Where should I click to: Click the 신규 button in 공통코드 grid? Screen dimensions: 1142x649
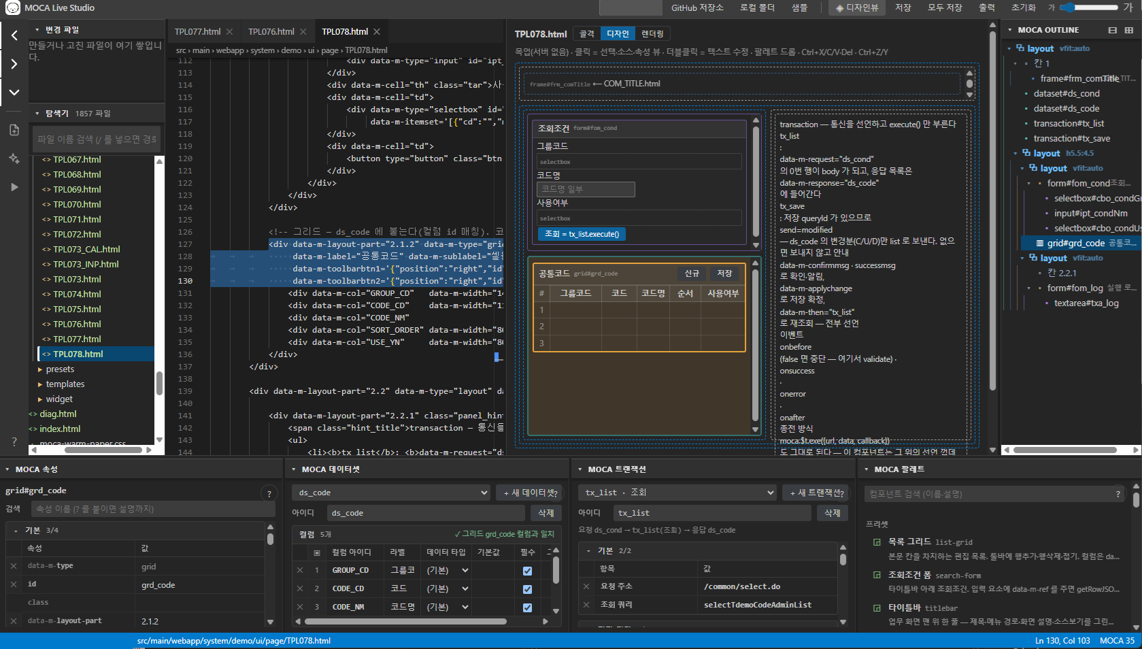click(692, 273)
